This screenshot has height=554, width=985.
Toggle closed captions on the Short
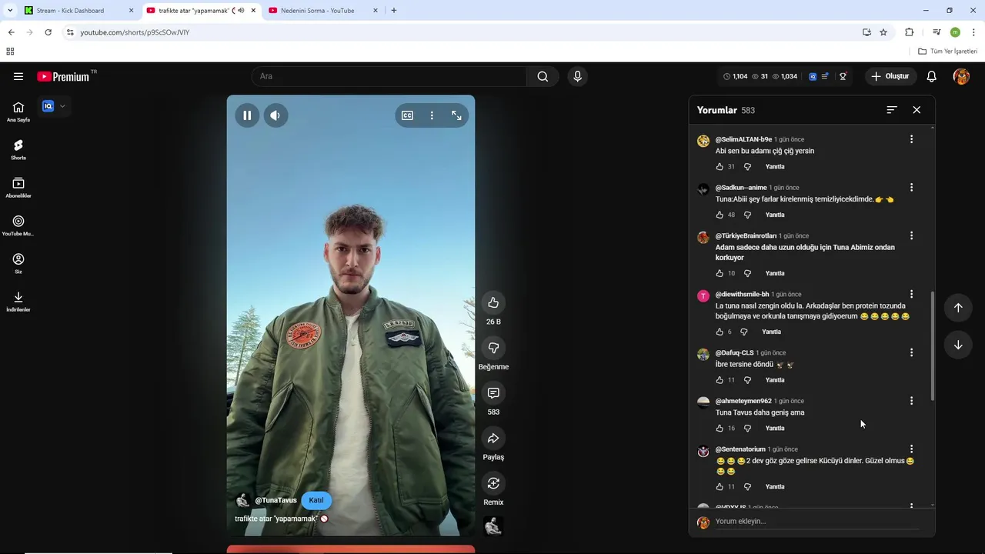point(407,115)
